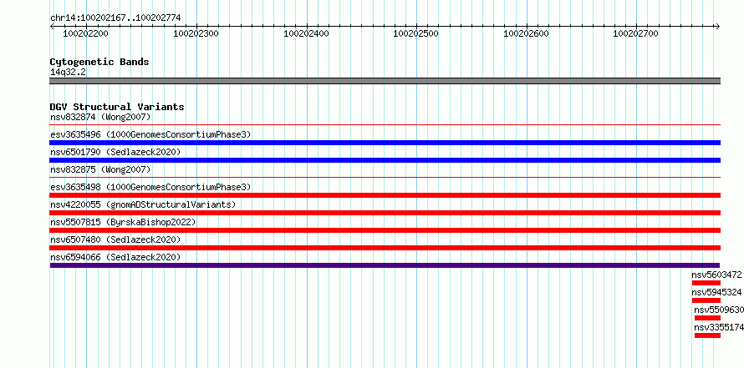This screenshot has height=368, width=744.
Task: Open variant esv3635496 (1000GenomesConsortiumPhase3) label
Action: point(150,134)
